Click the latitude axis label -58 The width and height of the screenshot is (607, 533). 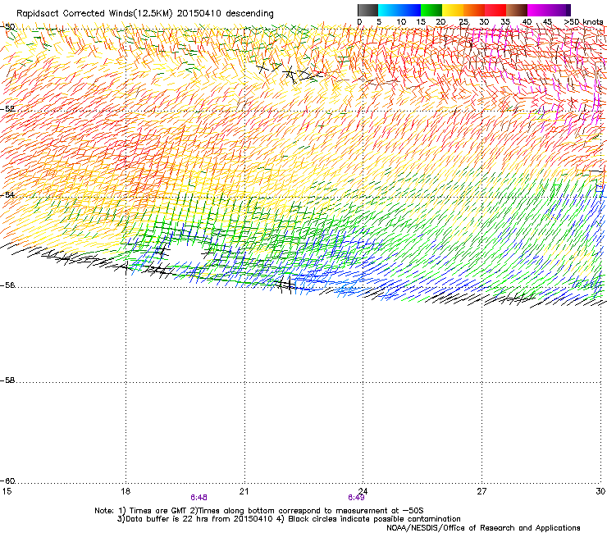[7, 380]
